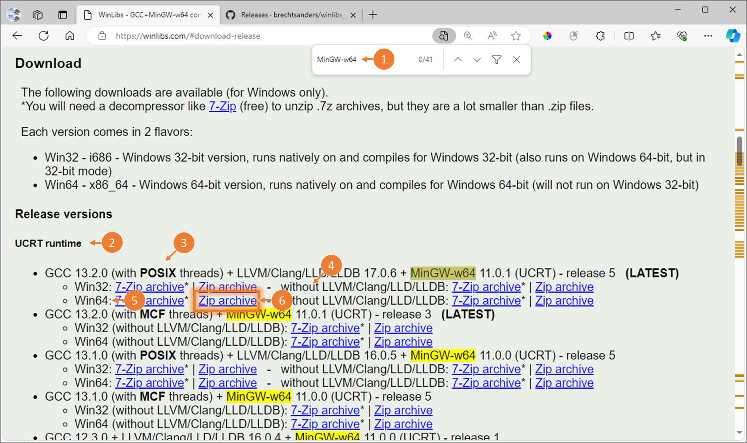
Task: Click the find box containing MinGW-w64
Action: click(337, 59)
